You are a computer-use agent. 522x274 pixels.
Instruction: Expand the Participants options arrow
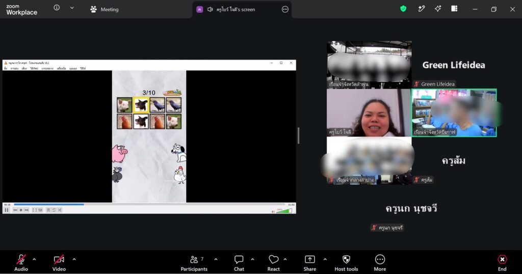coord(216,259)
